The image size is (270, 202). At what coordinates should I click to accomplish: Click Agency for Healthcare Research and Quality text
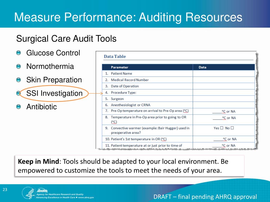(60, 194)
